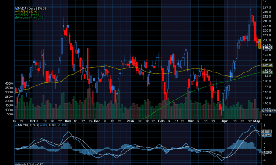276x165 pixels.
Task: Click the 300M volume scale label
Action: [x=9, y=92]
